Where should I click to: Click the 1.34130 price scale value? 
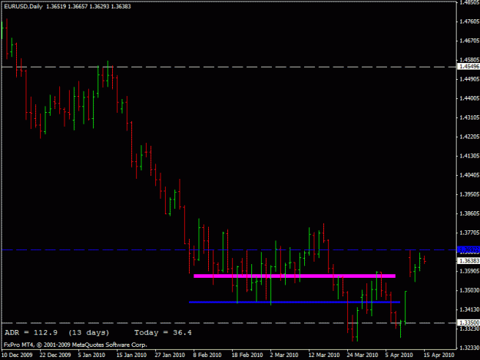click(x=469, y=309)
